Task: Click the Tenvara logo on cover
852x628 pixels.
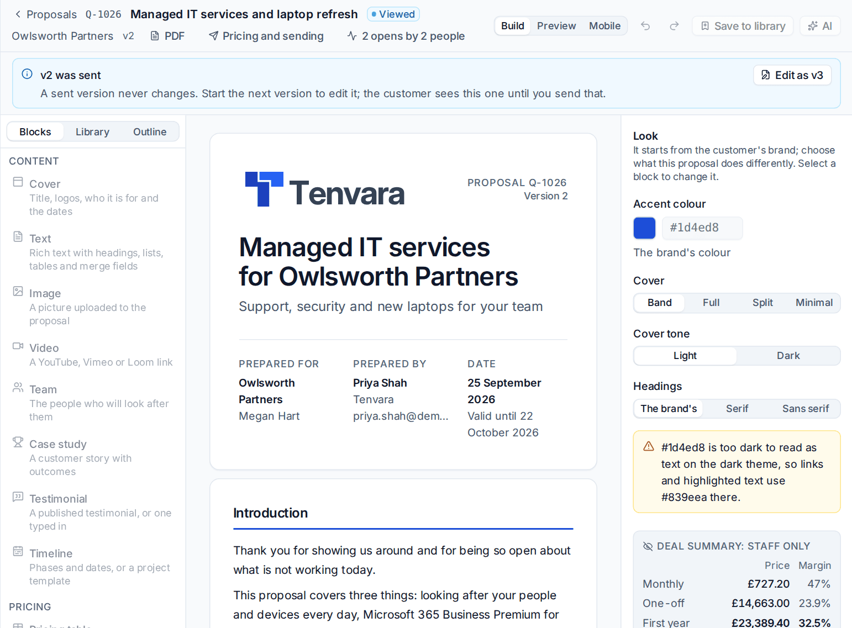Action: (325, 189)
